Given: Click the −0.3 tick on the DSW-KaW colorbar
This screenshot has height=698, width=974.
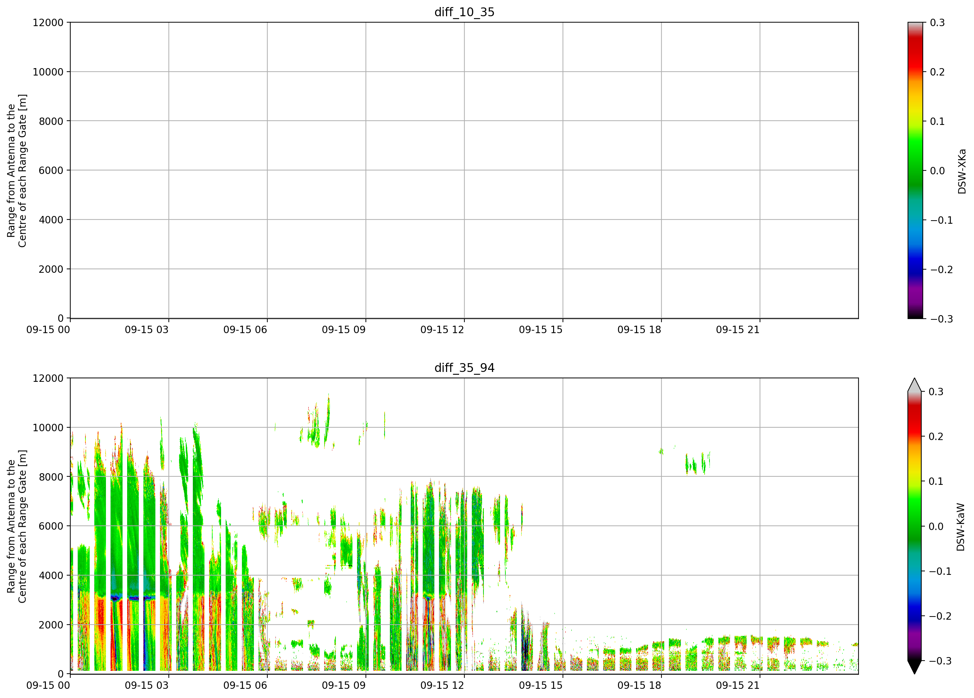Looking at the screenshot, I should pyautogui.click(x=940, y=661).
